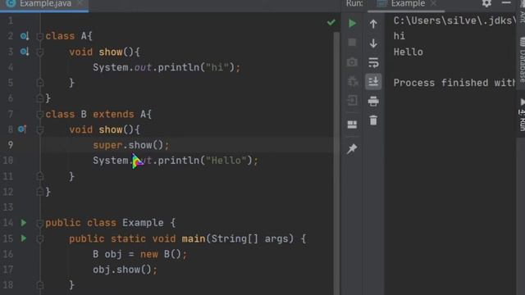Viewport: 525px width, 295px height.
Task: Select the Example.java editor tab
Action: pos(44,4)
